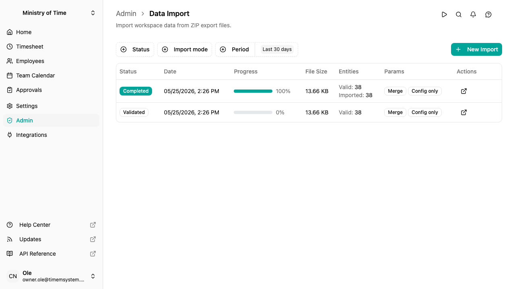
Task: Click the Date column header
Action: 170,71
